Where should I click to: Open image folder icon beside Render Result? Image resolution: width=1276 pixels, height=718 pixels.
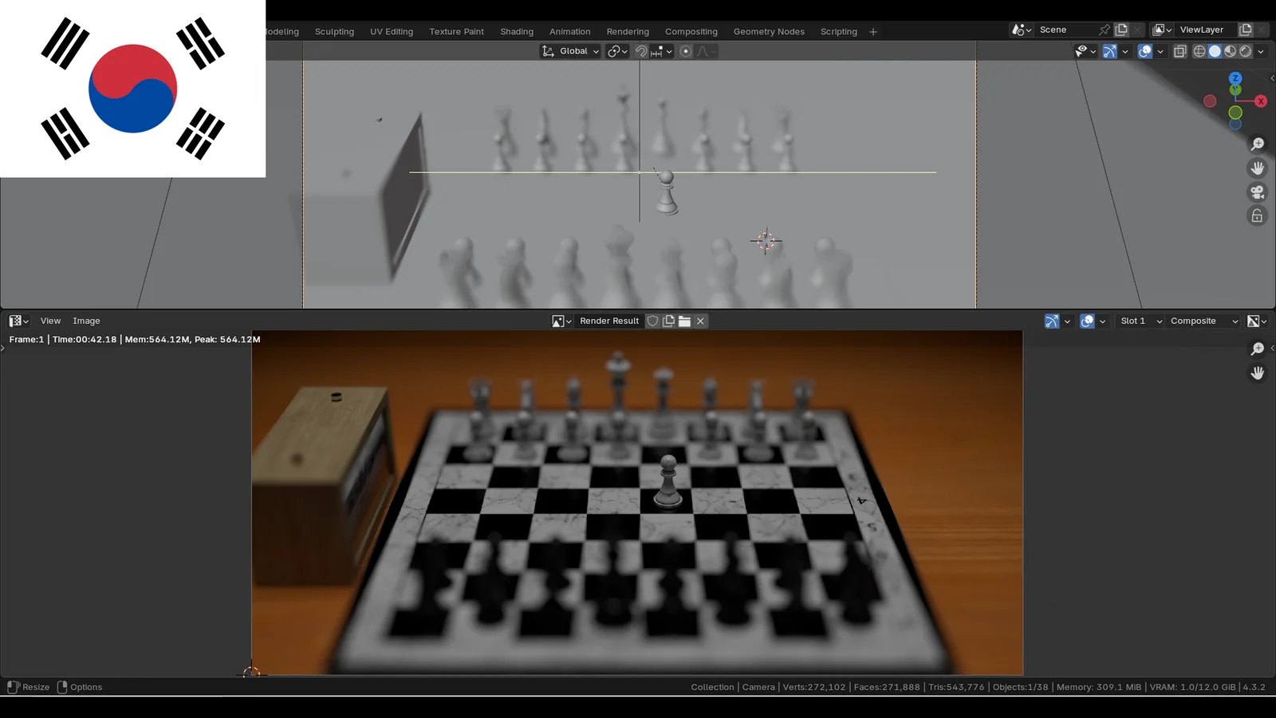tap(684, 321)
